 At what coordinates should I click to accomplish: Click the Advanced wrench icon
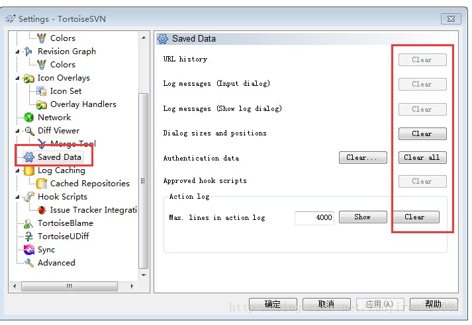[29, 263]
